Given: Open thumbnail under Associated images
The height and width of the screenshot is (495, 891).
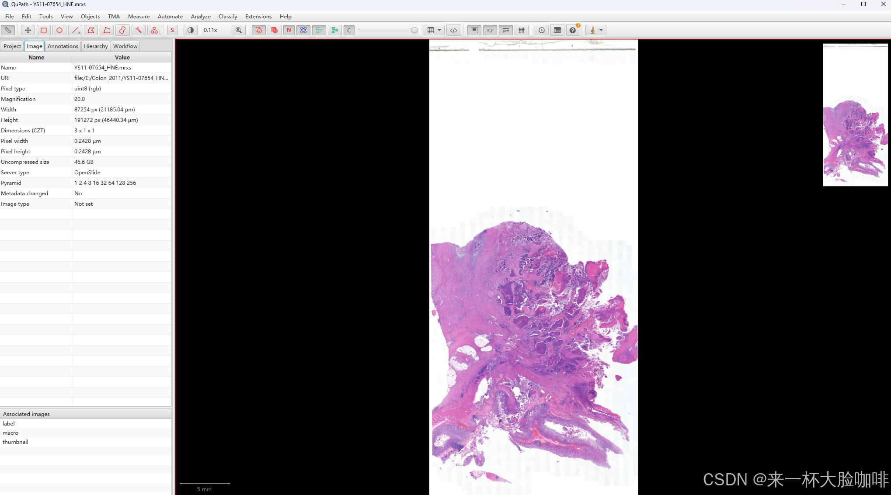Looking at the screenshot, I should (15, 442).
